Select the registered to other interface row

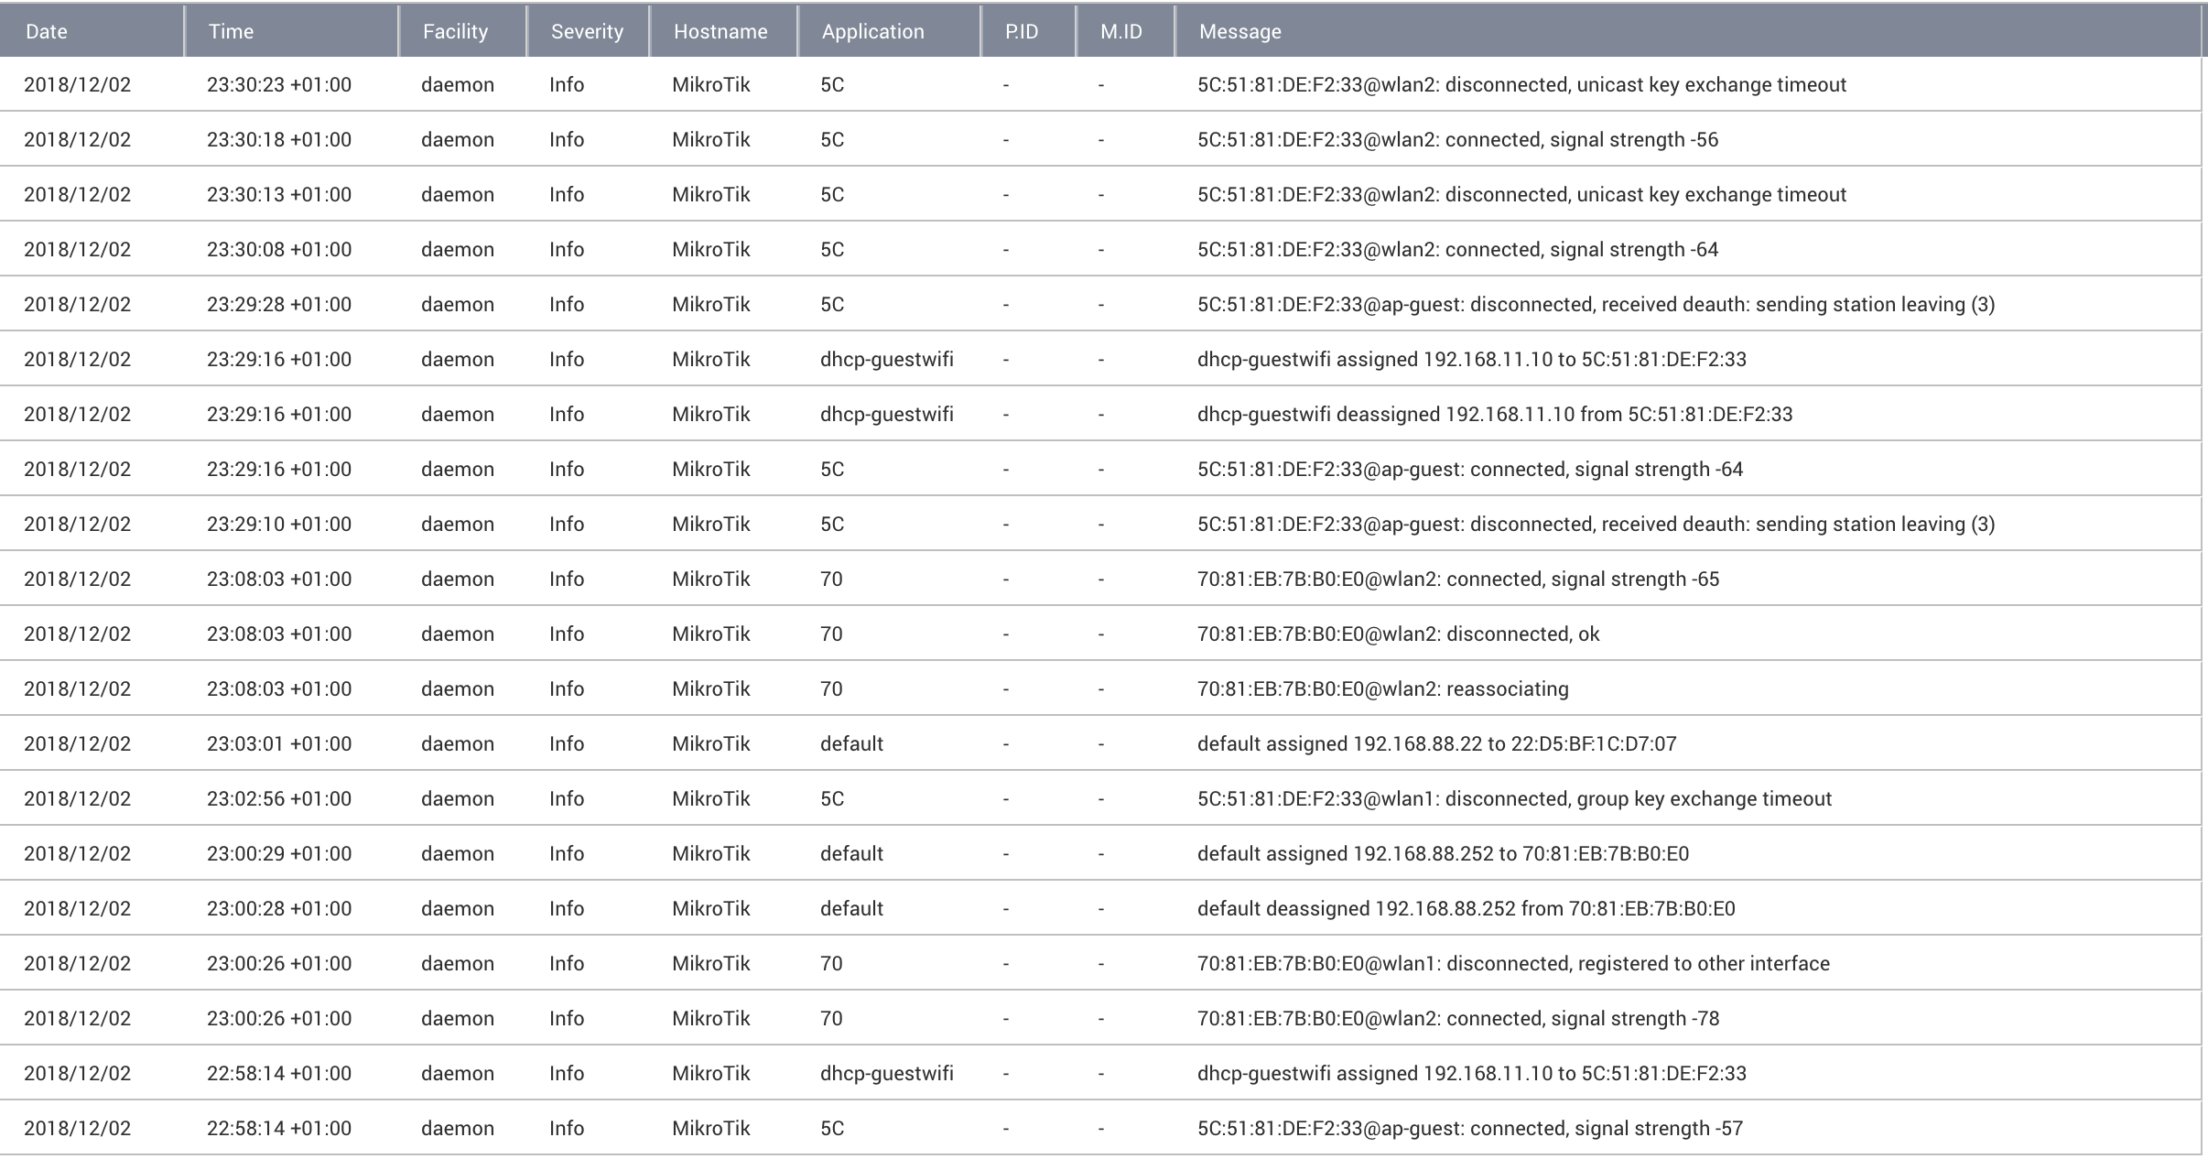1100,963
